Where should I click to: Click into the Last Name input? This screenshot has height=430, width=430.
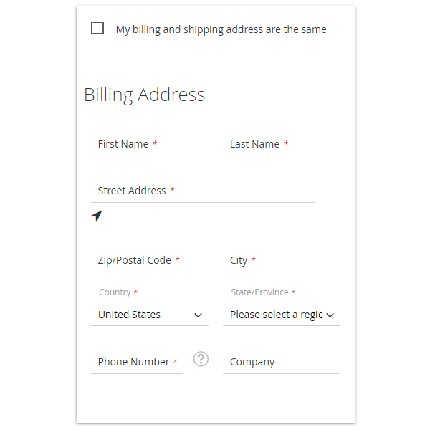click(281, 144)
